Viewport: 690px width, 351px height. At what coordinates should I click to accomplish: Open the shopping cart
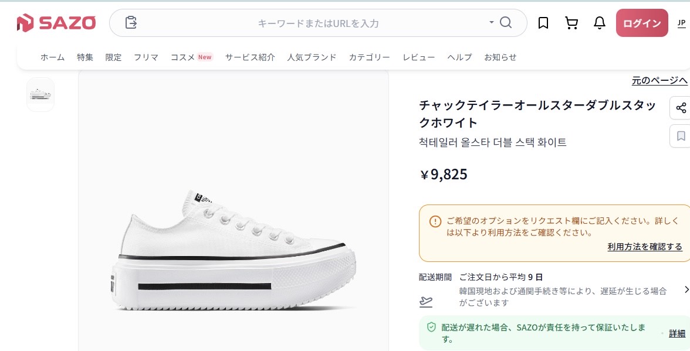point(571,23)
